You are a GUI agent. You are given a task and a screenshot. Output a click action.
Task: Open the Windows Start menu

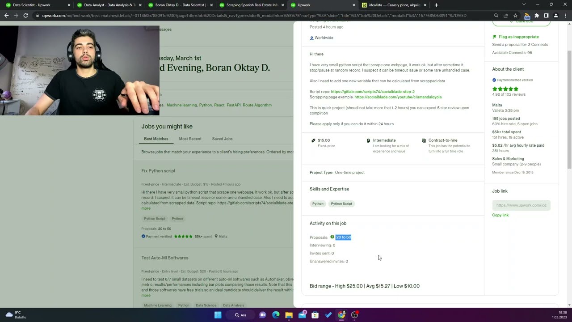coord(218,315)
